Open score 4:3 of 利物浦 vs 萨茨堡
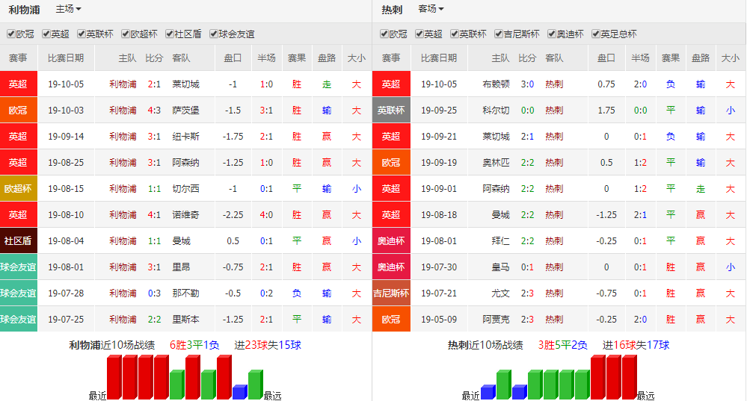The width and height of the screenshot is (747, 401). pos(154,111)
